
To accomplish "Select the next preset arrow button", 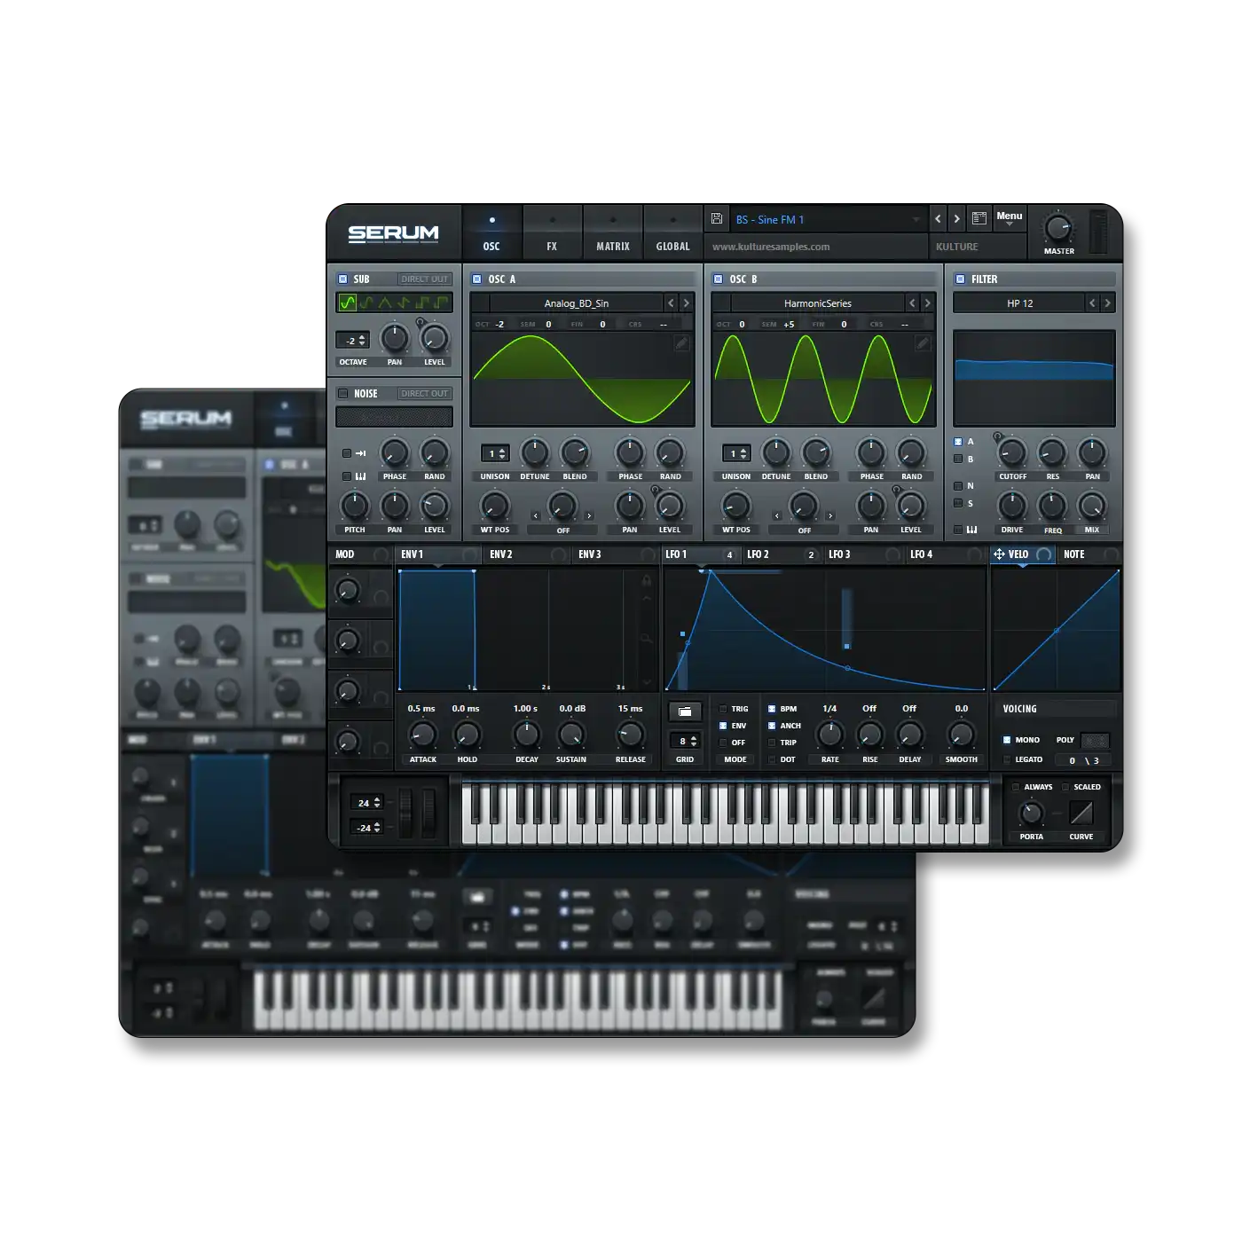I will click(956, 219).
